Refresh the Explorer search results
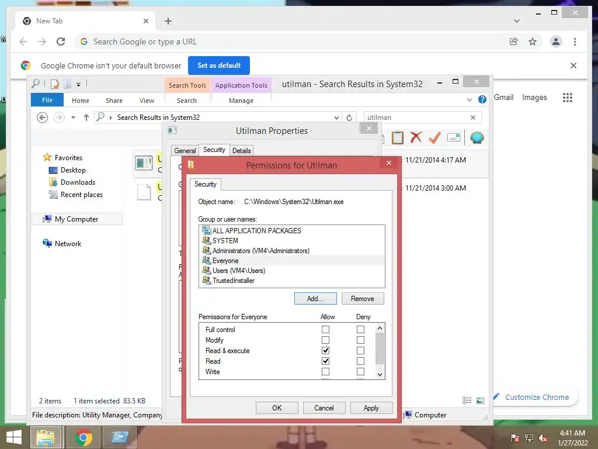 point(349,118)
